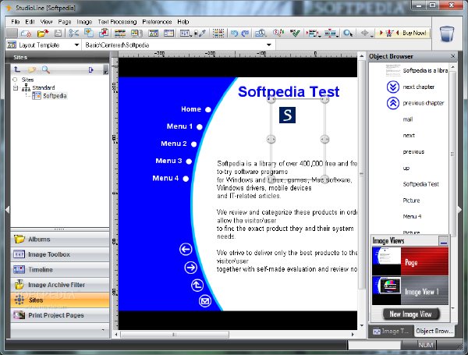Click the new page icon with red star
This screenshot has height=355, width=468.
(x=27, y=33)
